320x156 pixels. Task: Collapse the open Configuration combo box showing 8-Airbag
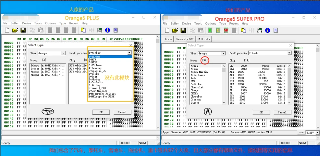click(x=129, y=53)
